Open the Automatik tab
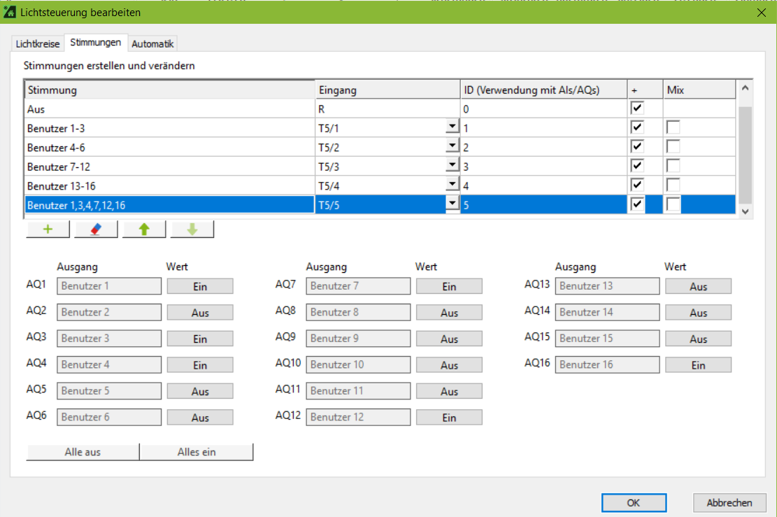Image resolution: width=777 pixels, height=517 pixels. point(152,43)
